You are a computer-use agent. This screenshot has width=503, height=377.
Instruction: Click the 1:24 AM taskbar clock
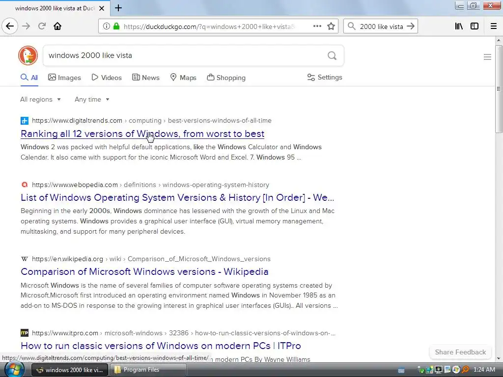[x=484, y=370]
